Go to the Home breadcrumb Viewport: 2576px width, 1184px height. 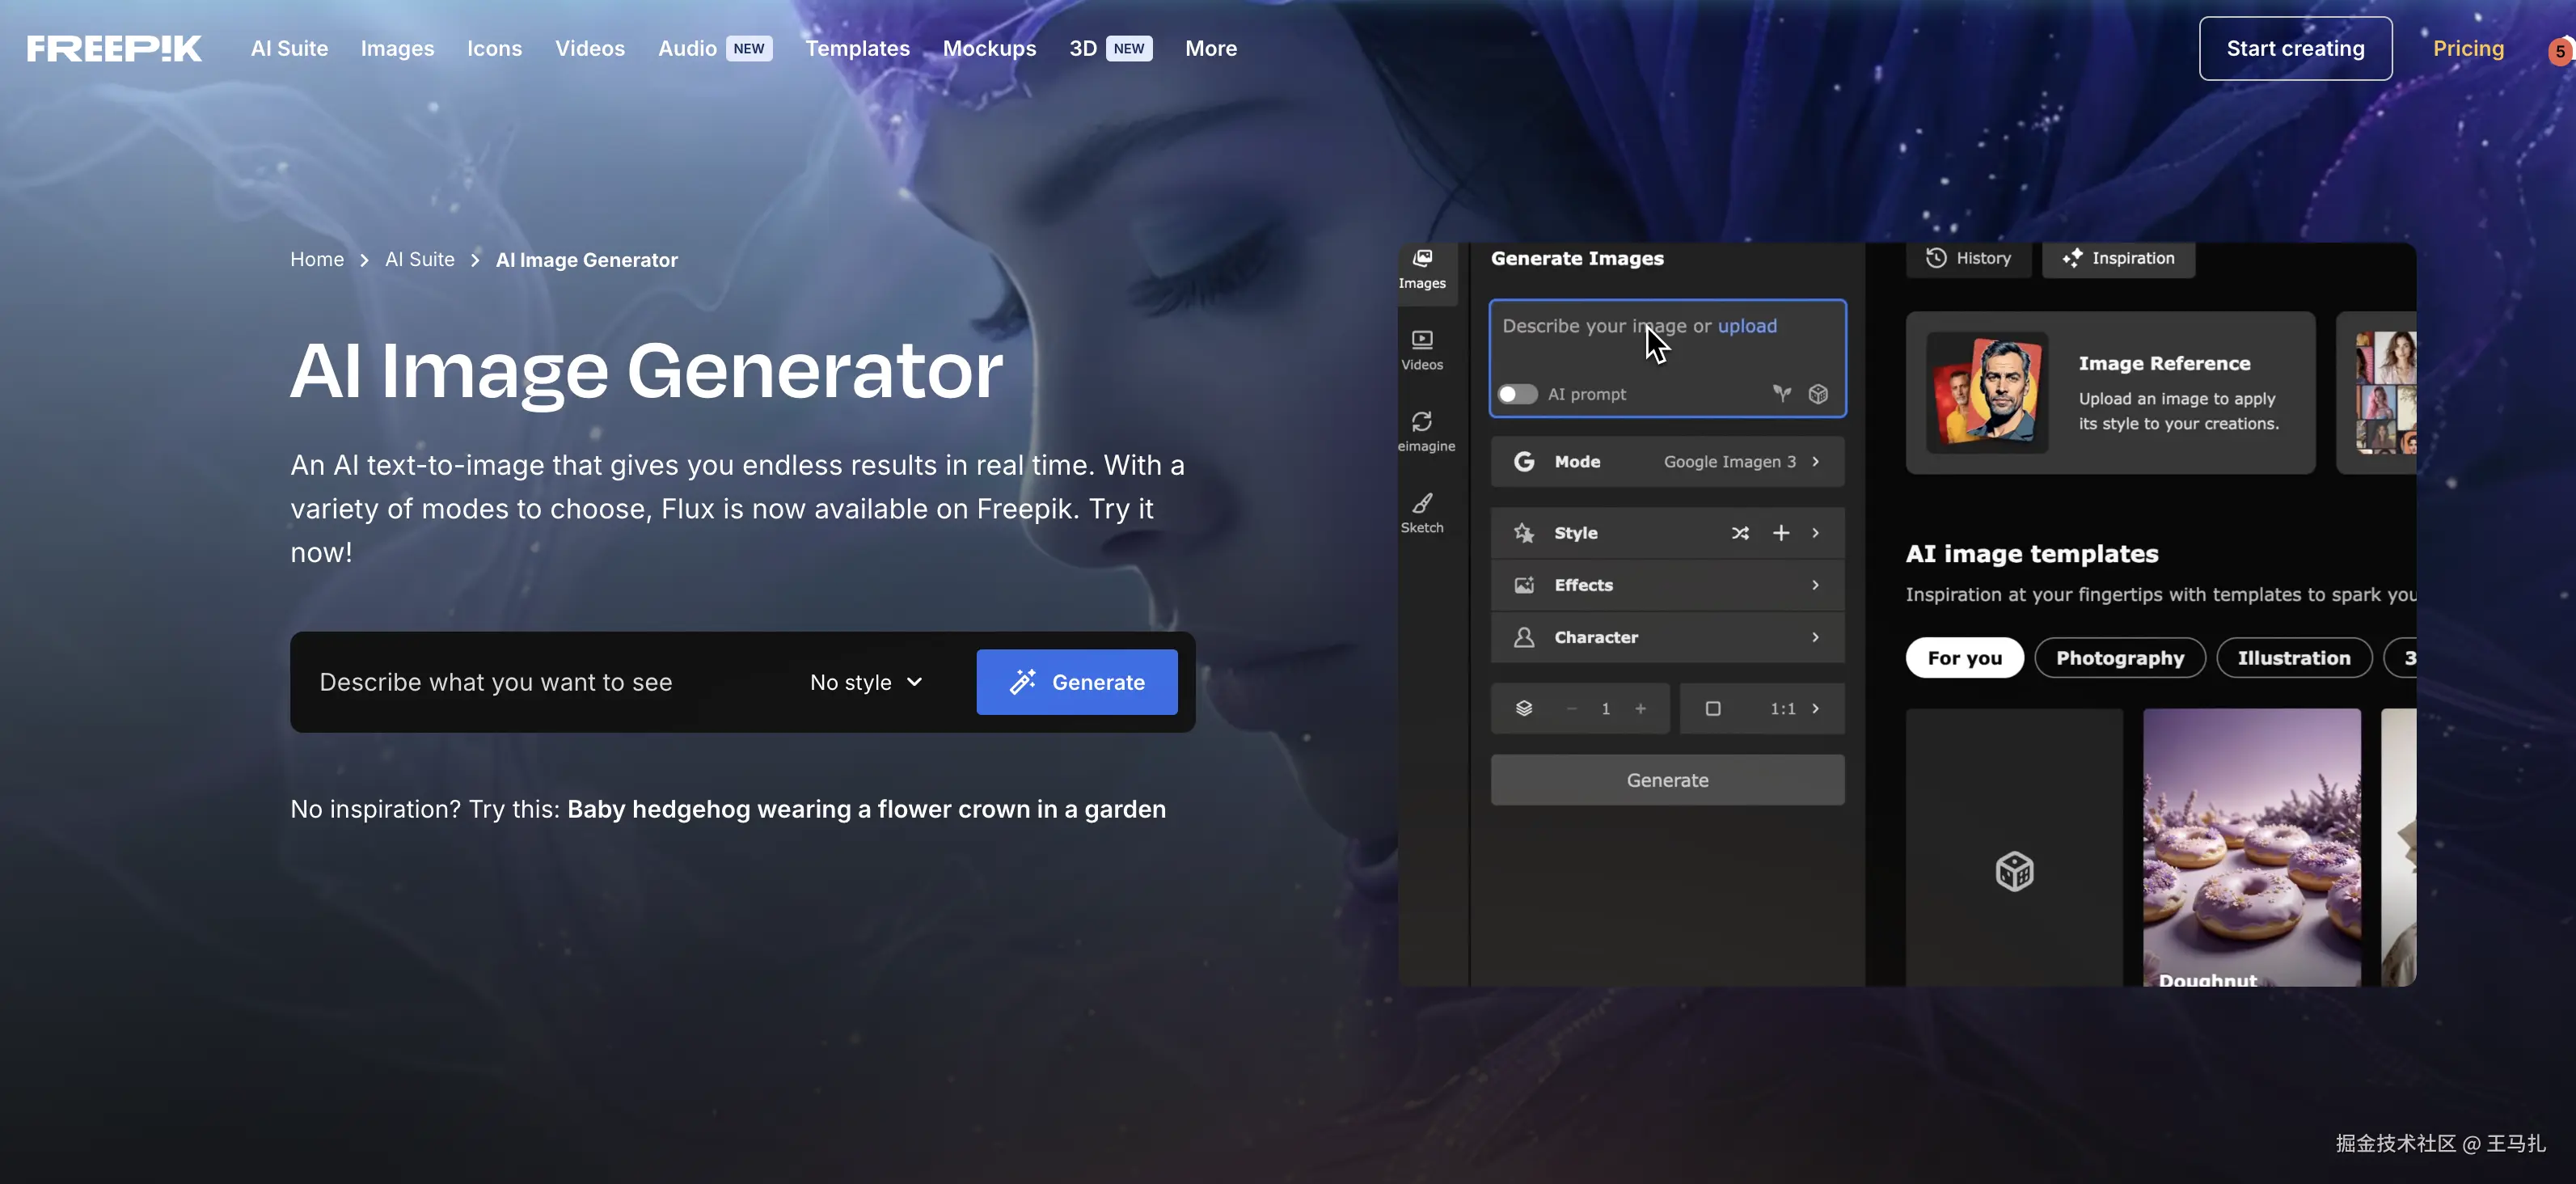point(317,260)
